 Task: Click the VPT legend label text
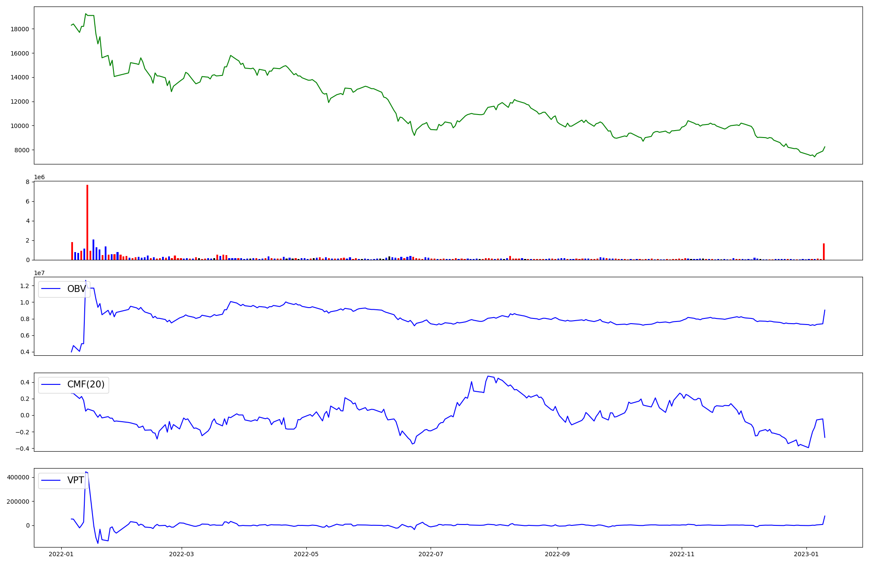76,480
